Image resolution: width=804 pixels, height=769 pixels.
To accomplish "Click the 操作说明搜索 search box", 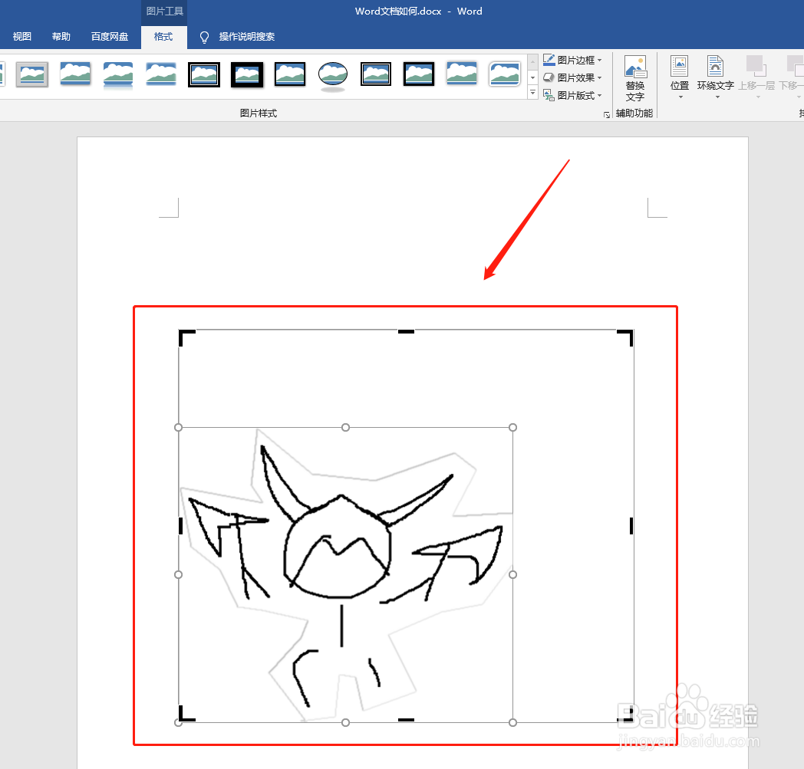I will 246,36.
